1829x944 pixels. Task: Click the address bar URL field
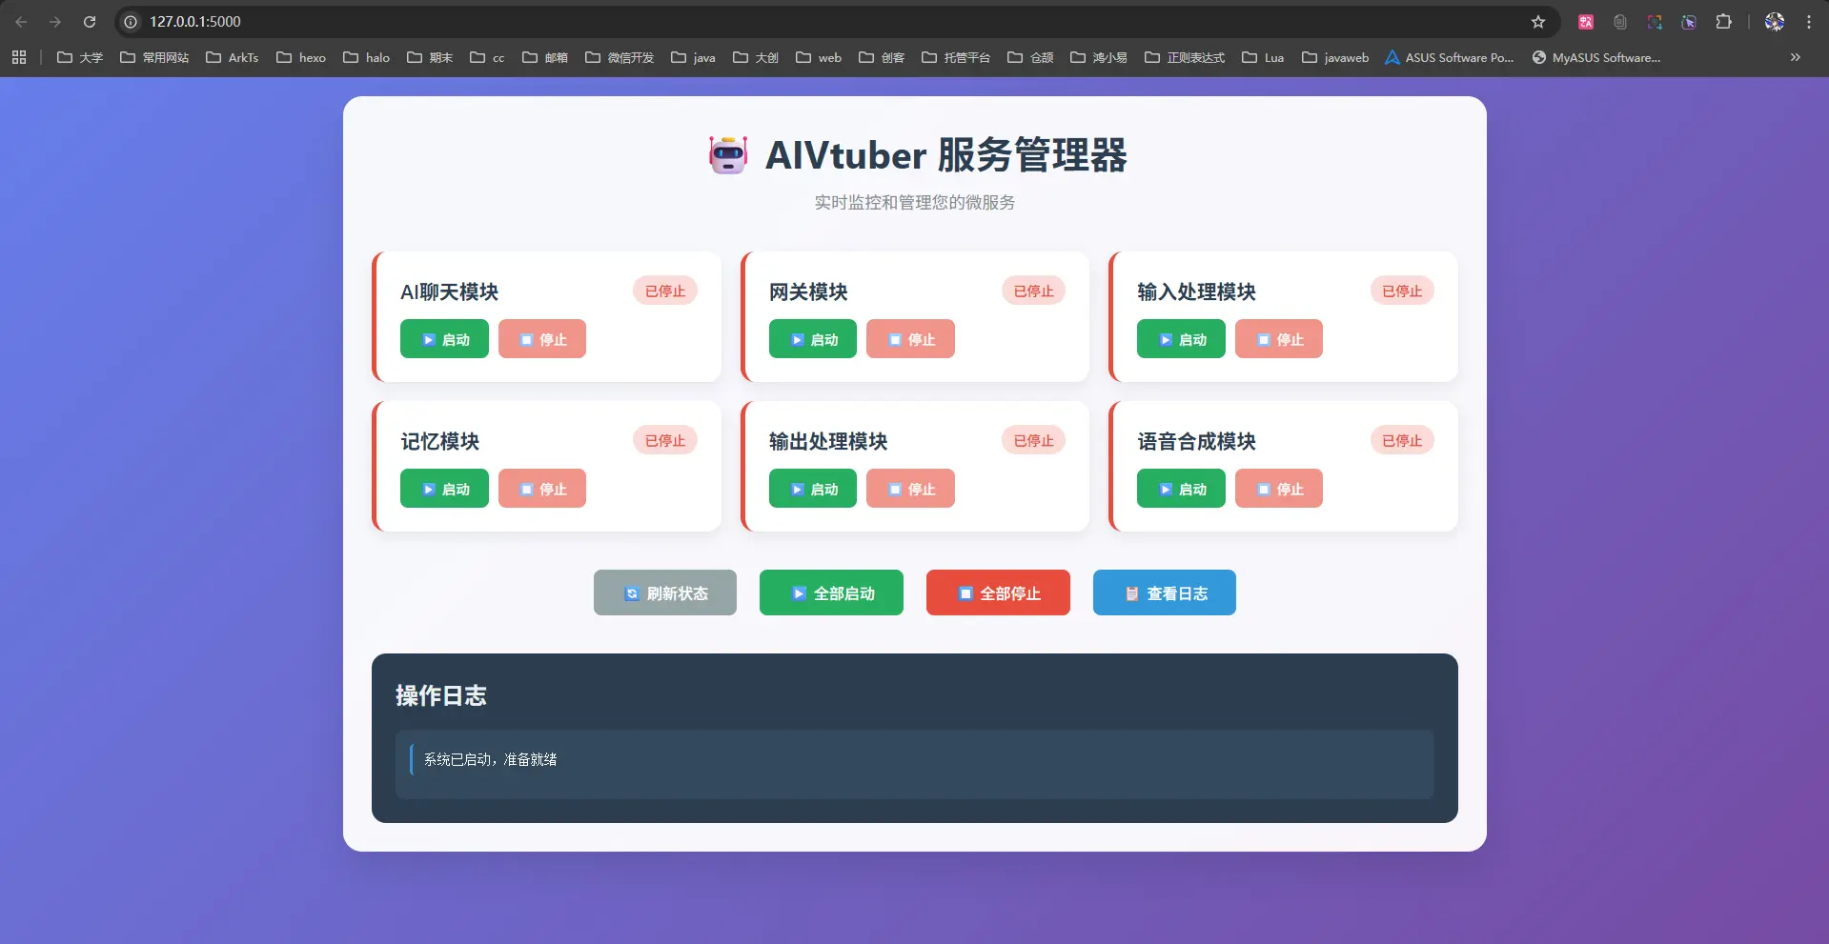762,22
